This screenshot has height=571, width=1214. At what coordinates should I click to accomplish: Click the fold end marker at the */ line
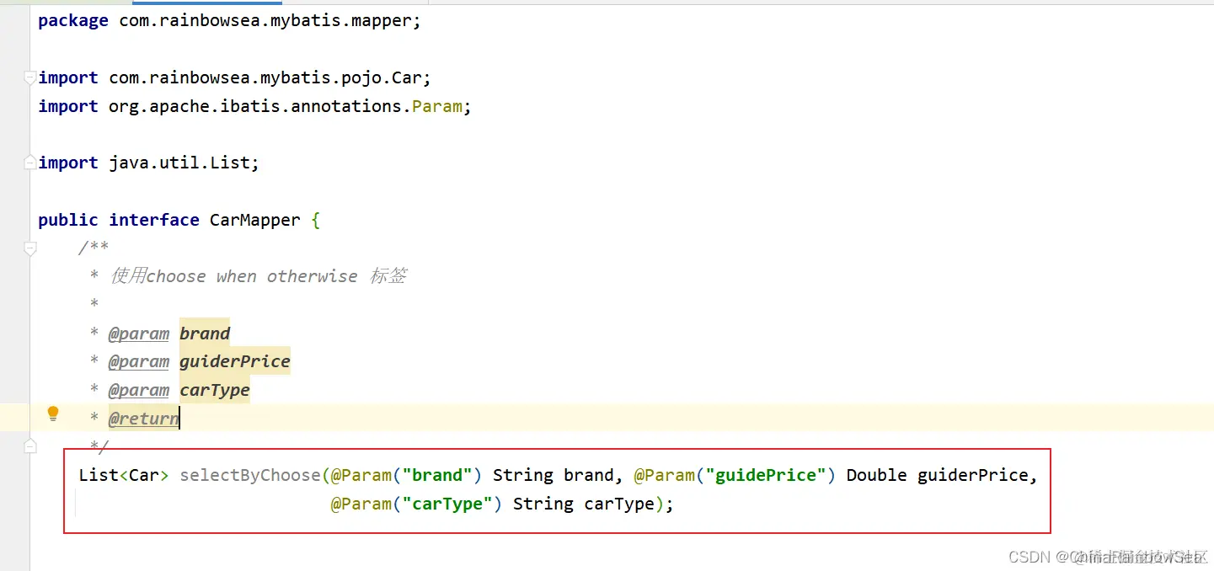coord(30,446)
